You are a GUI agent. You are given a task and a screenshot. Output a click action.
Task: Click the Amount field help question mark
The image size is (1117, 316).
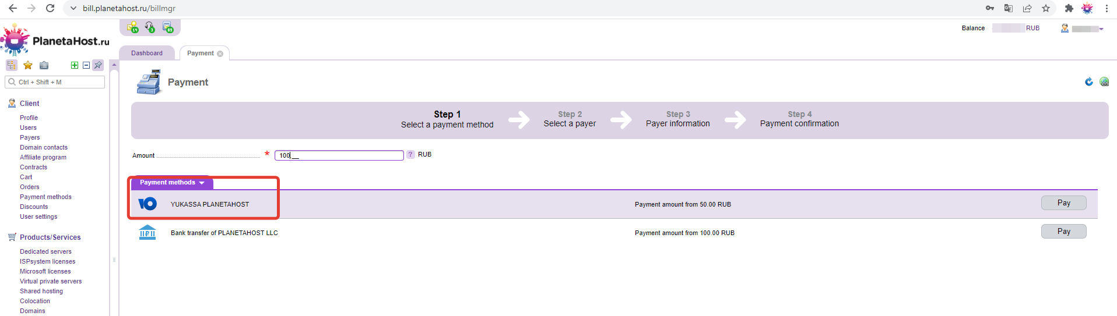pyautogui.click(x=410, y=155)
